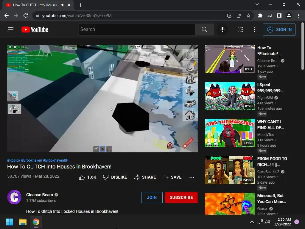Screen dimensions: 305x229
Task: Open a new browser tab
Action: [80, 5]
